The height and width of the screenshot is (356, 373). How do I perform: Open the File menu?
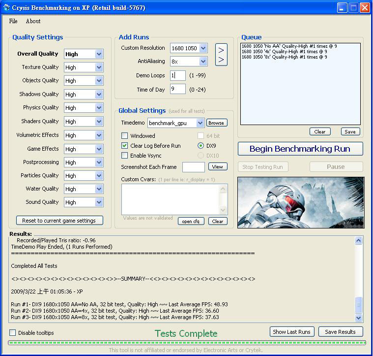coord(13,21)
